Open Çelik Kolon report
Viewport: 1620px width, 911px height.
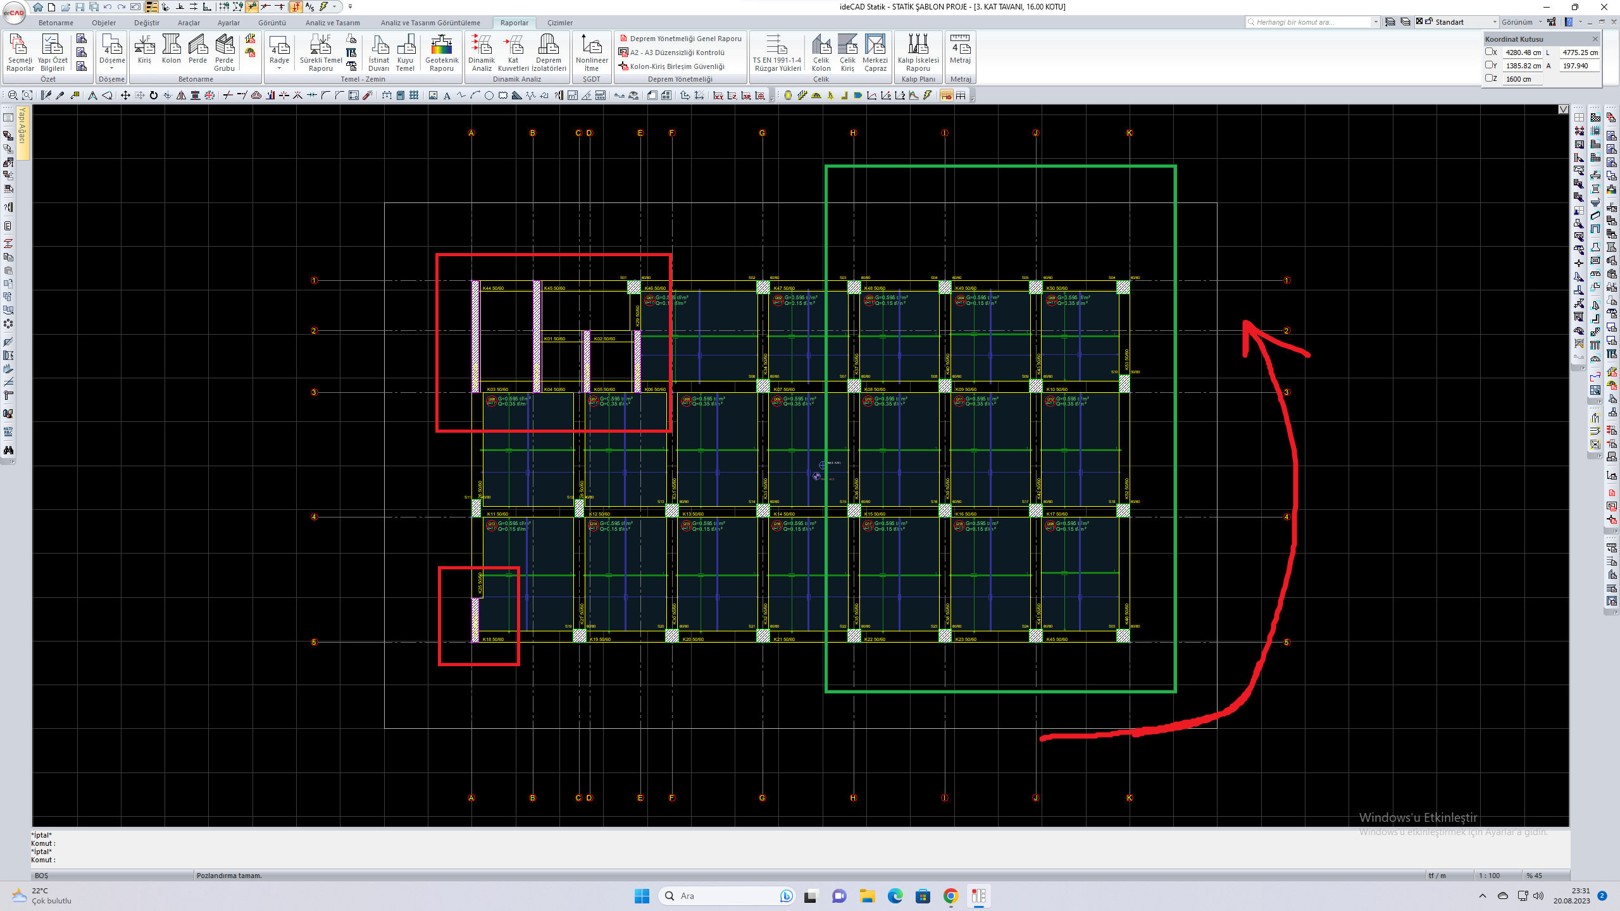(x=821, y=53)
